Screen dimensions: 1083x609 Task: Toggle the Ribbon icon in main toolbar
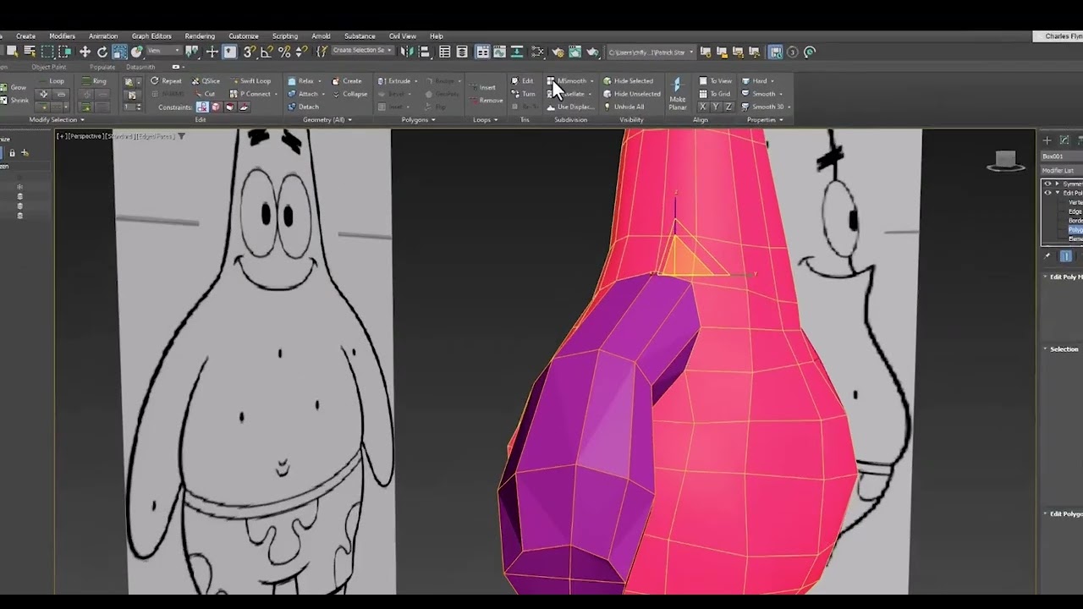tap(482, 52)
